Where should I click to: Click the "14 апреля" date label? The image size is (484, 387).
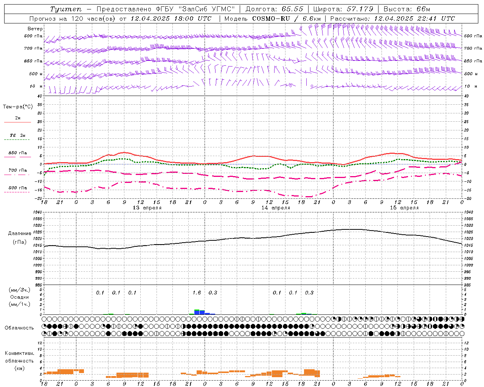pyautogui.click(x=276, y=208)
